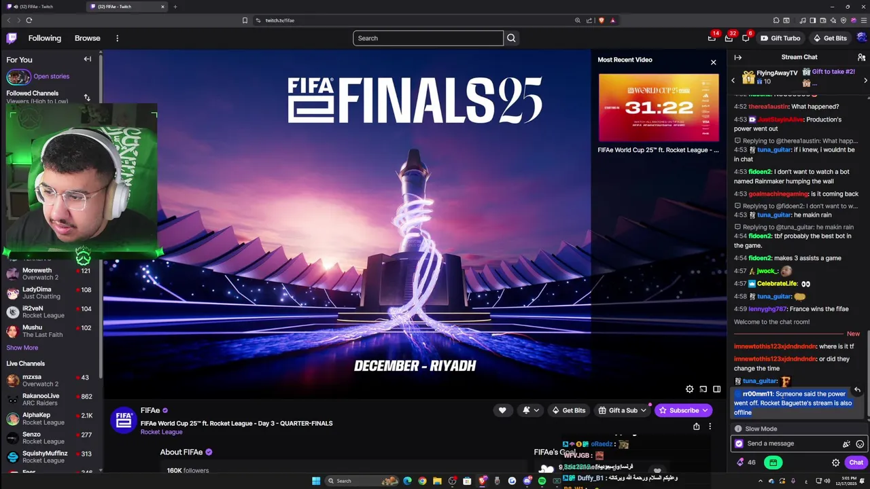Open the notification bell dropdown

[530, 410]
